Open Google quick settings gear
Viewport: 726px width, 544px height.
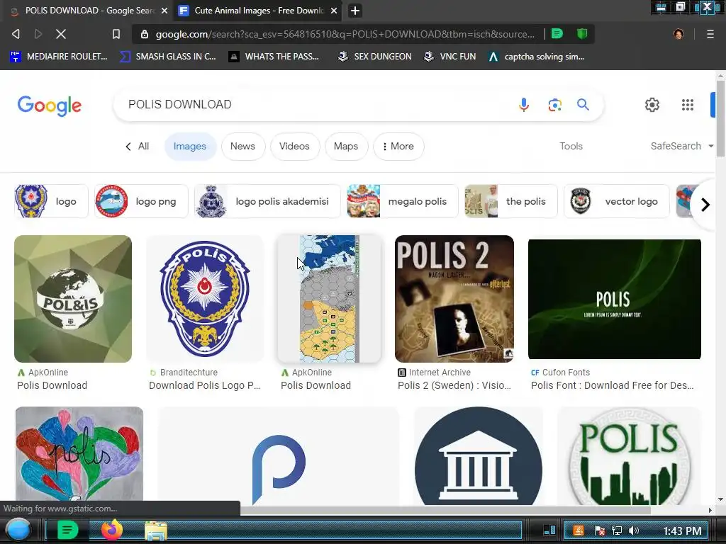click(x=652, y=105)
